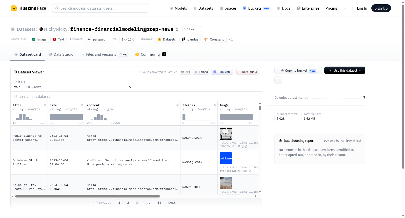Click Next page in pagination
The image size is (405, 218).
pyautogui.click(x=174, y=203)
